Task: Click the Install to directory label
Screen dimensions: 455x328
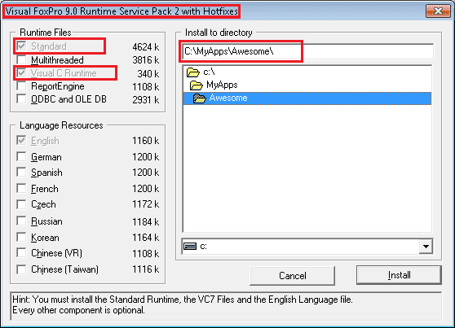Action: [219, 33]
